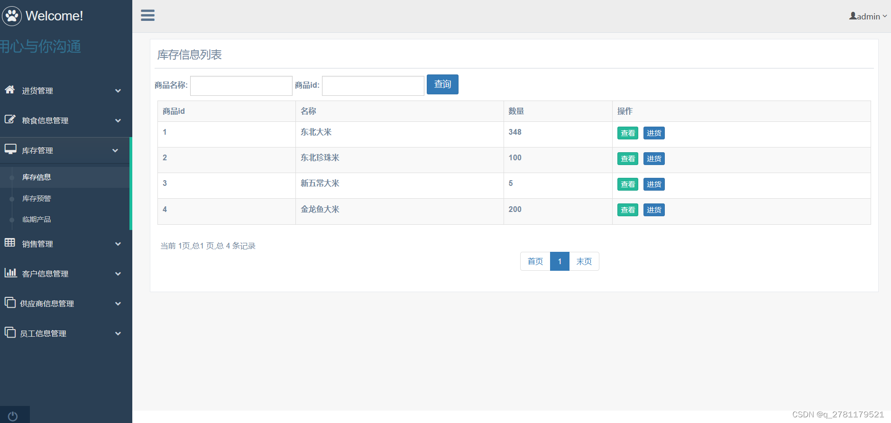Click 查看 for 东北大米
The width and height of the screenshot is (891, 423).
pyautogui.click(x=628, y=133)
